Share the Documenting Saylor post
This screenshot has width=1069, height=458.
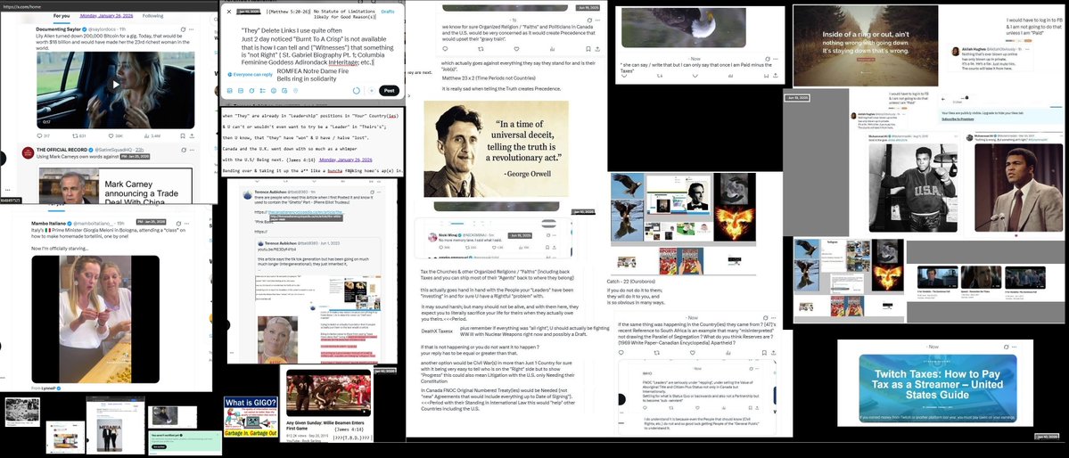192,135
